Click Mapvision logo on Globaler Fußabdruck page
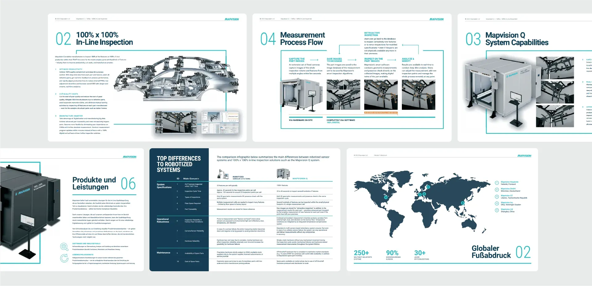Screen dimensions: 592x286 (x=524, y=156)
